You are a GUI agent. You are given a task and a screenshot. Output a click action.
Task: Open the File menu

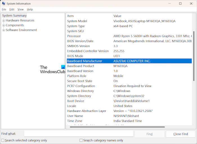pyautogui.click(x=4, y=9)
